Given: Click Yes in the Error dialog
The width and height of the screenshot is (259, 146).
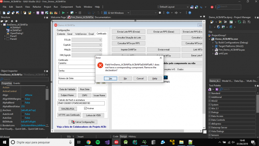Looking at the screenshot, I should [x=111, y=79].
